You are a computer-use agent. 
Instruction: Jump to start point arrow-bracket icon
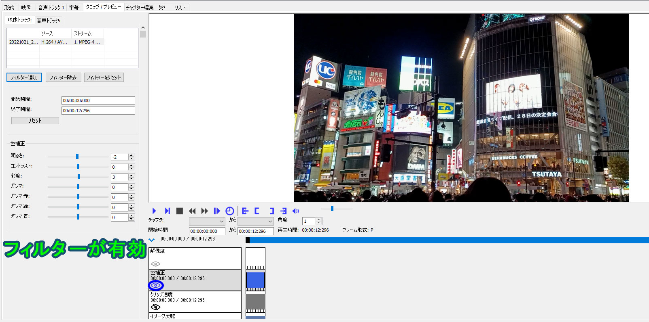point(245,211)
